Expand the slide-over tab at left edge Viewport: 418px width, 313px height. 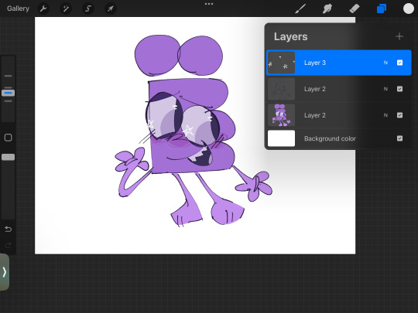(5, 272)
